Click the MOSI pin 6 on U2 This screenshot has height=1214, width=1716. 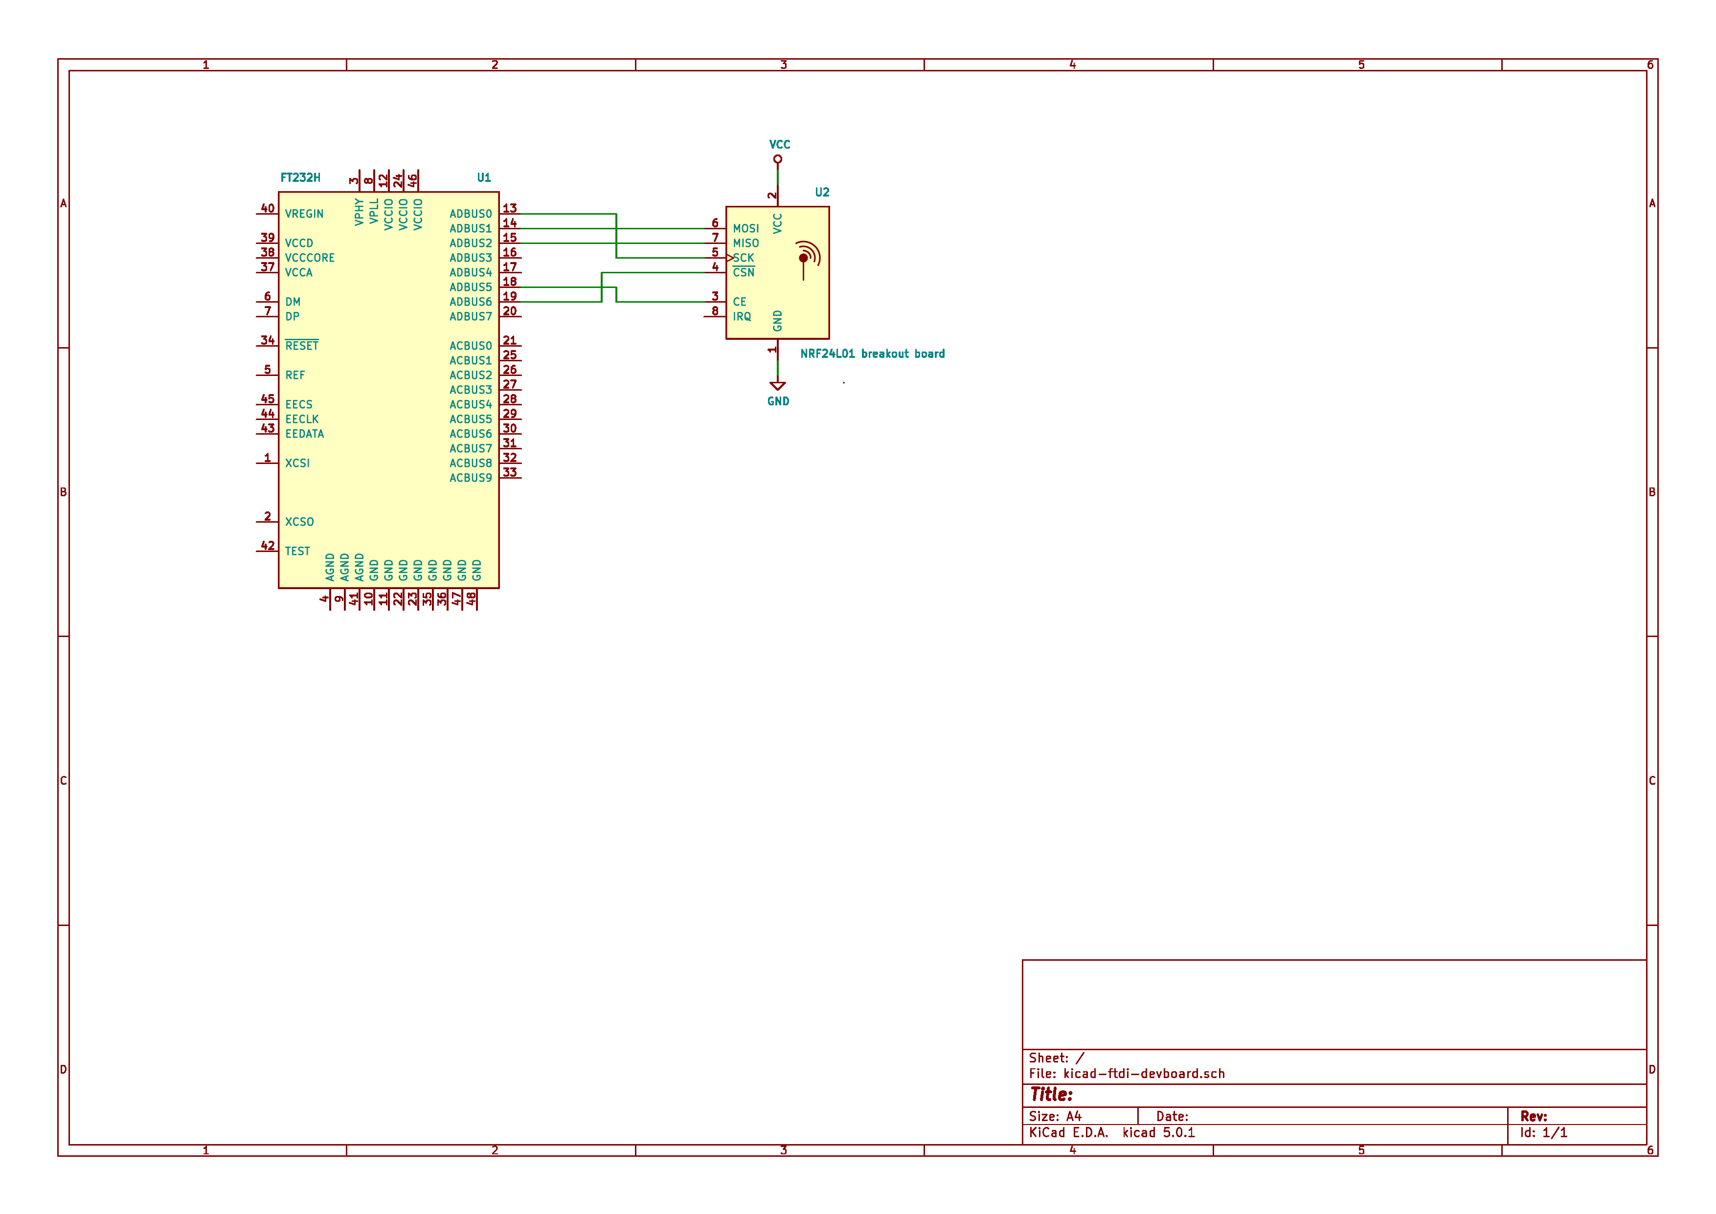click(x=715, y=228)
